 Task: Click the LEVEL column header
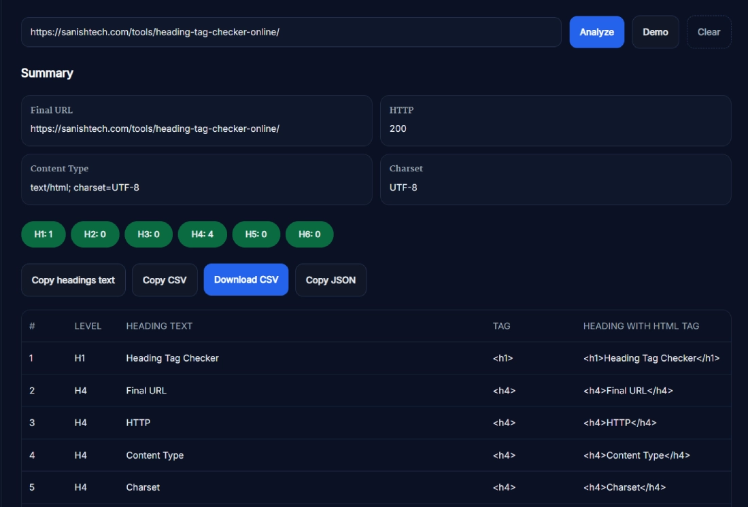tap(88, 326)
